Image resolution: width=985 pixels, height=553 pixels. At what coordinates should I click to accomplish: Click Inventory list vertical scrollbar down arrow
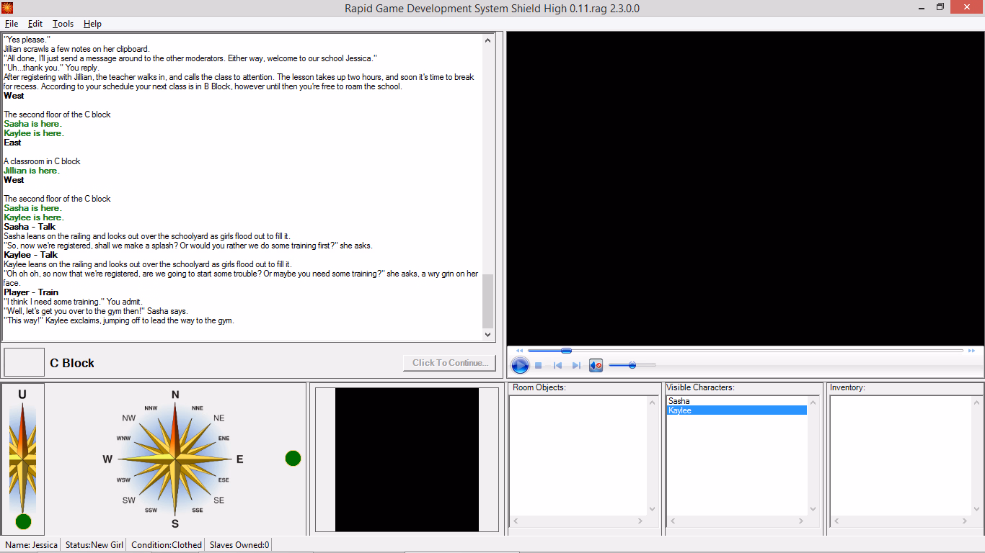(x=976, y=509)
